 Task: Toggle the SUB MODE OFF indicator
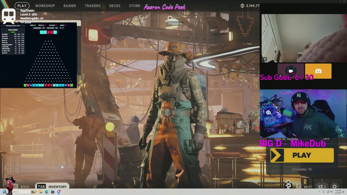pos(53,25)
